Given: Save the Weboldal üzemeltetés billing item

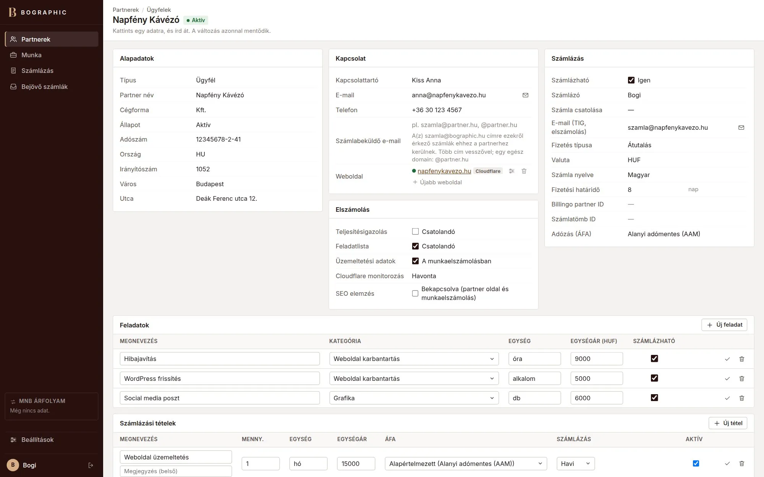Looking at the screenshot, I should 727,464.
